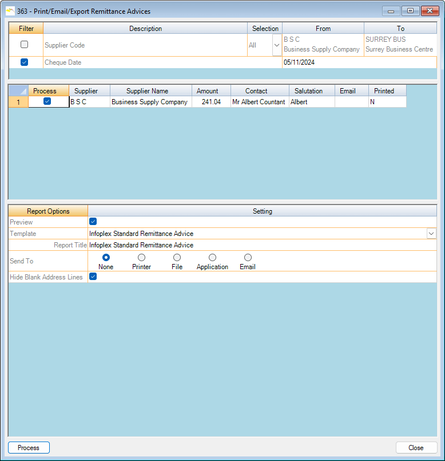The height and width of the screenshot is (461, 445).
Task: Pick the Application send-to option
Action: click(212, 258)
